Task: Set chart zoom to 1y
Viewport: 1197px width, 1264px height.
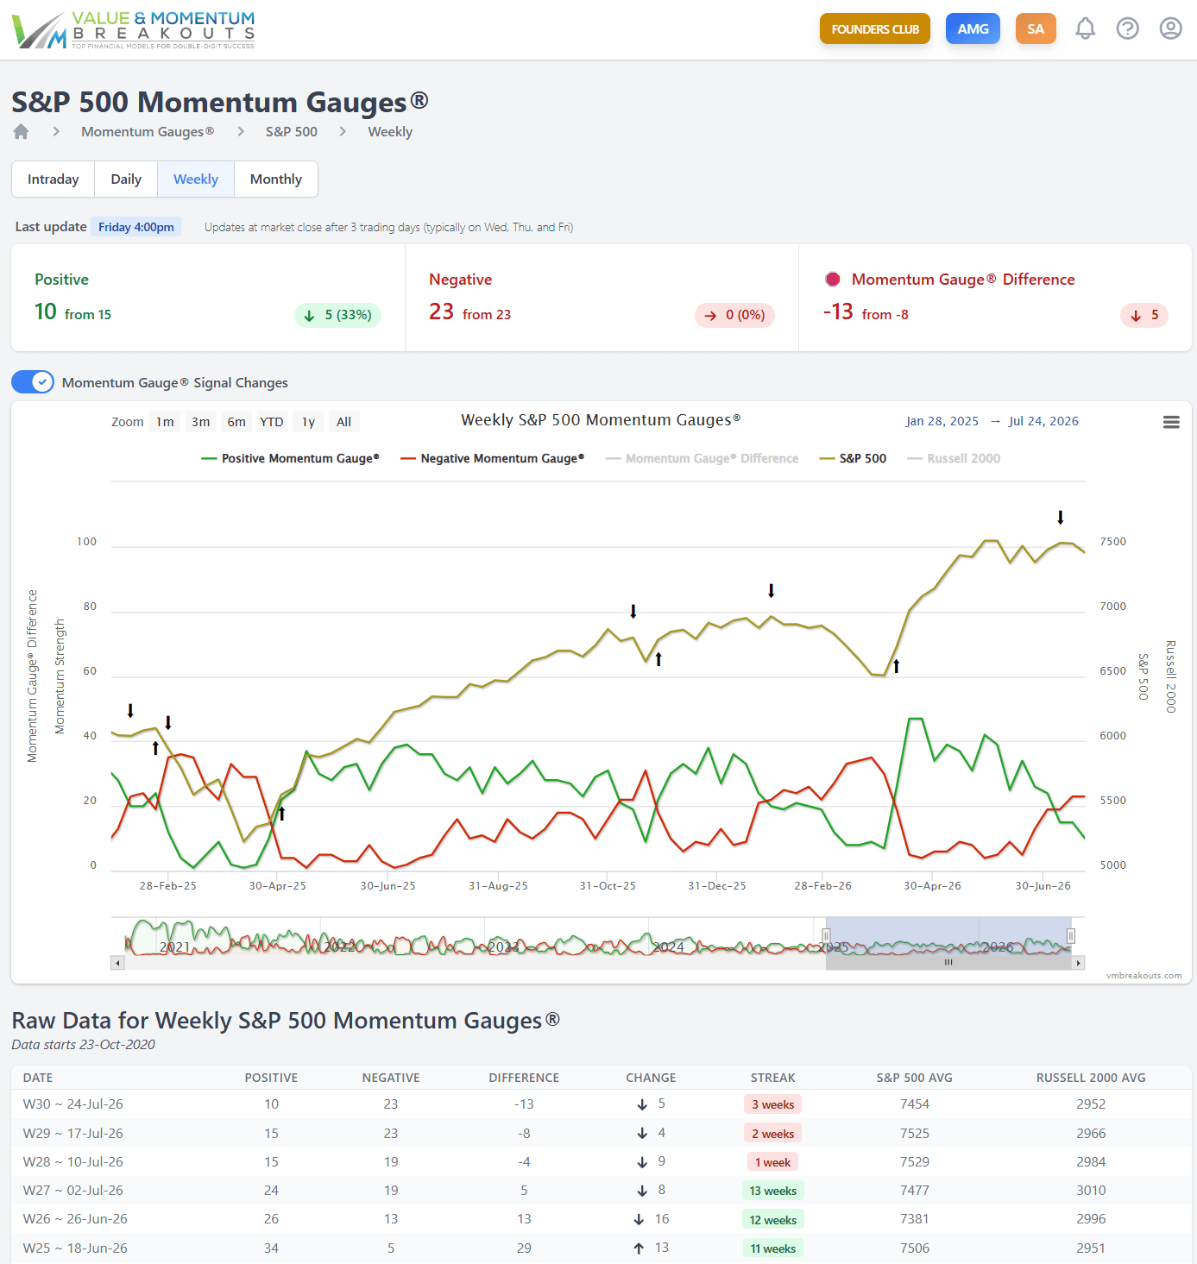Action: (308, 422)
